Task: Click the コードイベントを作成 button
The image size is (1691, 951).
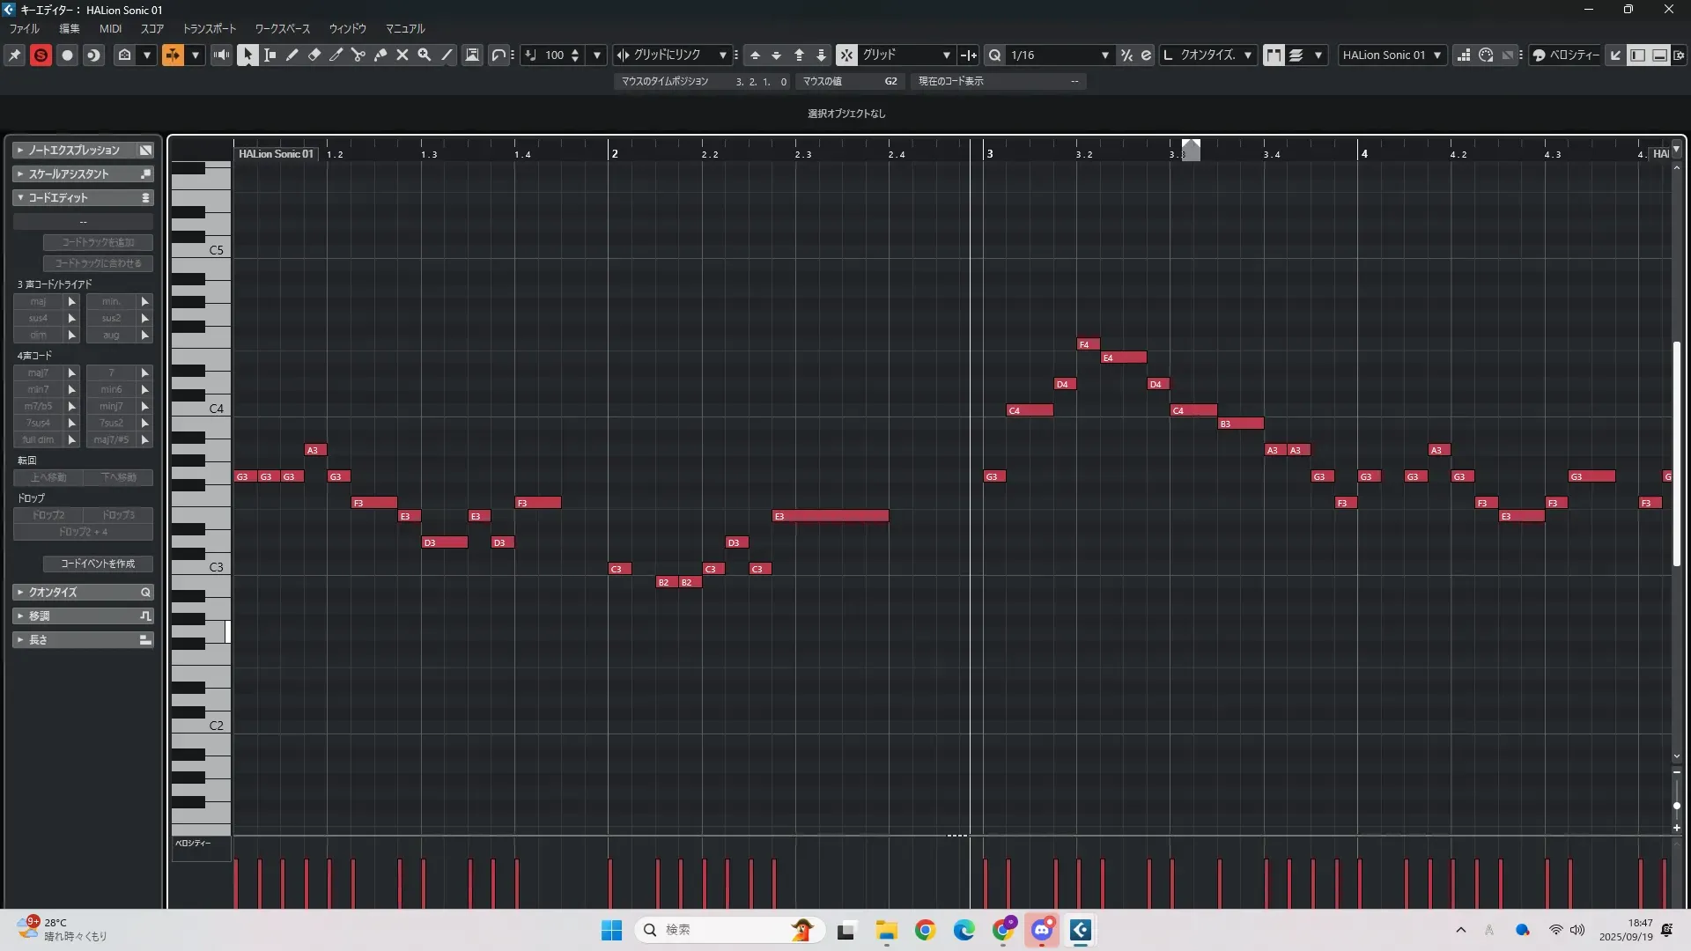Action: (x=98, y=564)
